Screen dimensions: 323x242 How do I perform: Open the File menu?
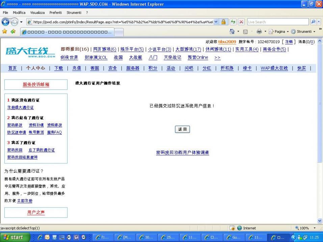pos(5,12)
